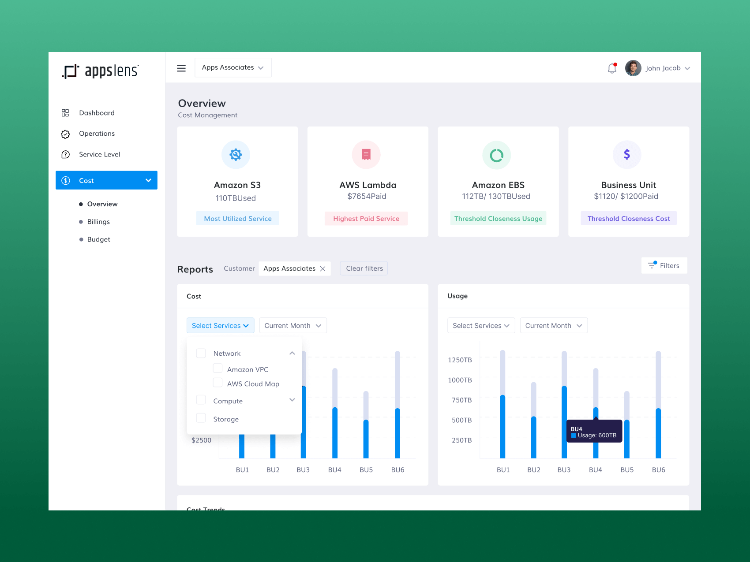Click the 1250TB axis label
This screenshot has height=562, width=750.
[460, 360]
